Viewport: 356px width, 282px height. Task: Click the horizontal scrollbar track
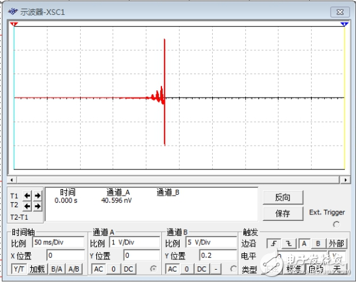(178, 180)
